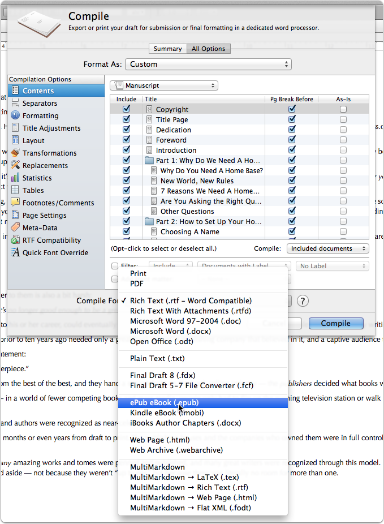
Task: Select Contents in Compilation Options
Action: point(56,91)
